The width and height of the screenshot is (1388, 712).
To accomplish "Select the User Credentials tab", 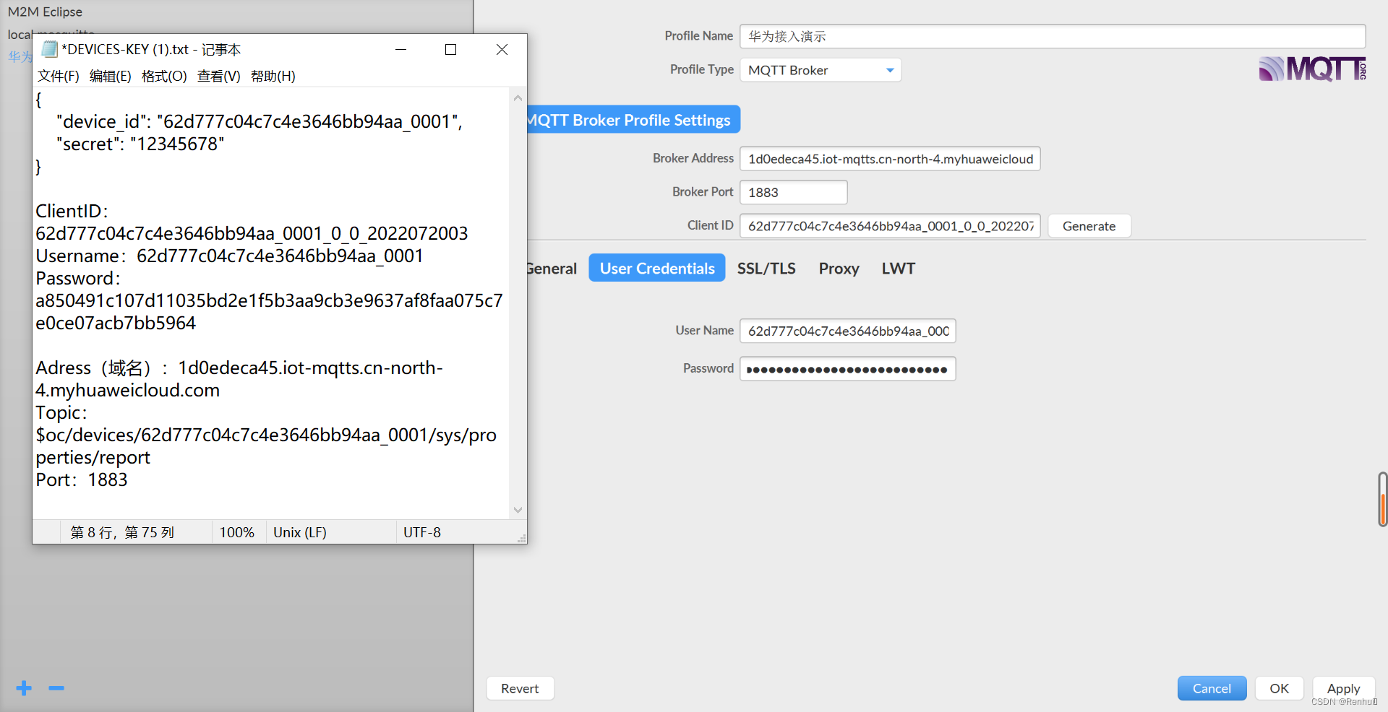I will pyautogui.click(x=657, y=268).
